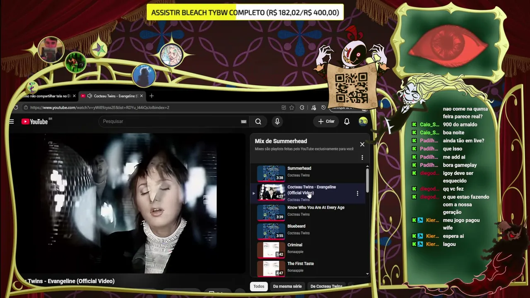Click chat message "bora gameplay"

coord(460,165)
